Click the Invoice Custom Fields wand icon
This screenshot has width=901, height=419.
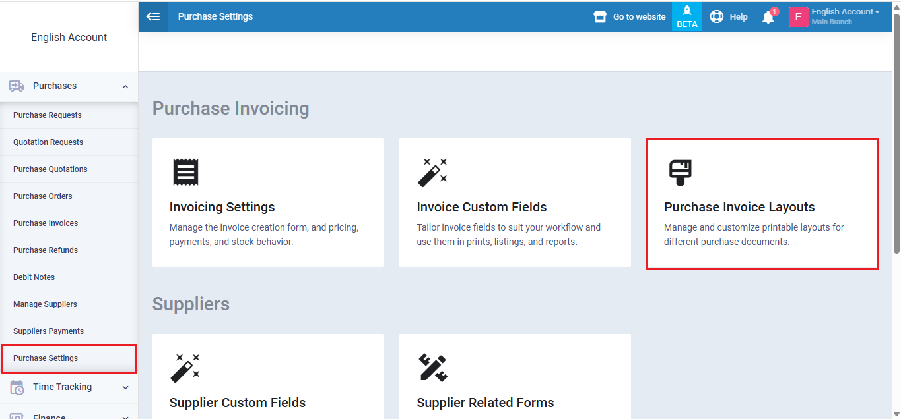tap(433, 172)
